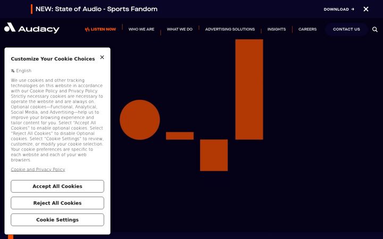Open the Cookie and Privacy Policy link
Screen dimensions: 383x239
tap(38, 169)
